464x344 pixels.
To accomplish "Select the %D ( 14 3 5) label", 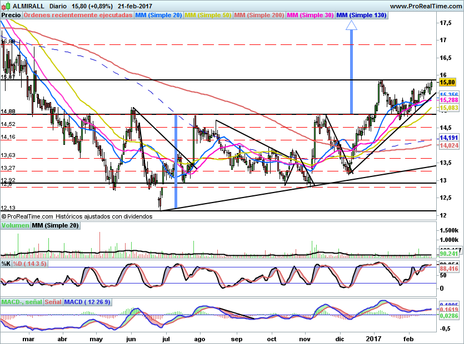I will pyautogui.click(x=29, y=264).
